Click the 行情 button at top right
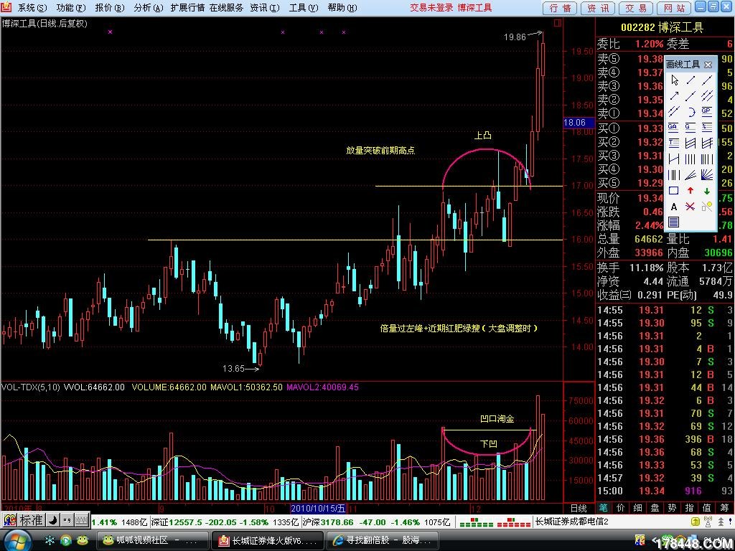The height and width of the screenshot is (551, 735). tap(560, 8)
